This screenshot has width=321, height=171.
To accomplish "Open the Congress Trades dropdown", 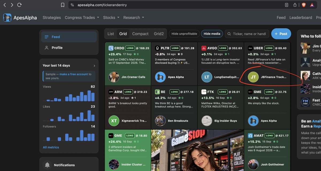I will coord(82,18).
